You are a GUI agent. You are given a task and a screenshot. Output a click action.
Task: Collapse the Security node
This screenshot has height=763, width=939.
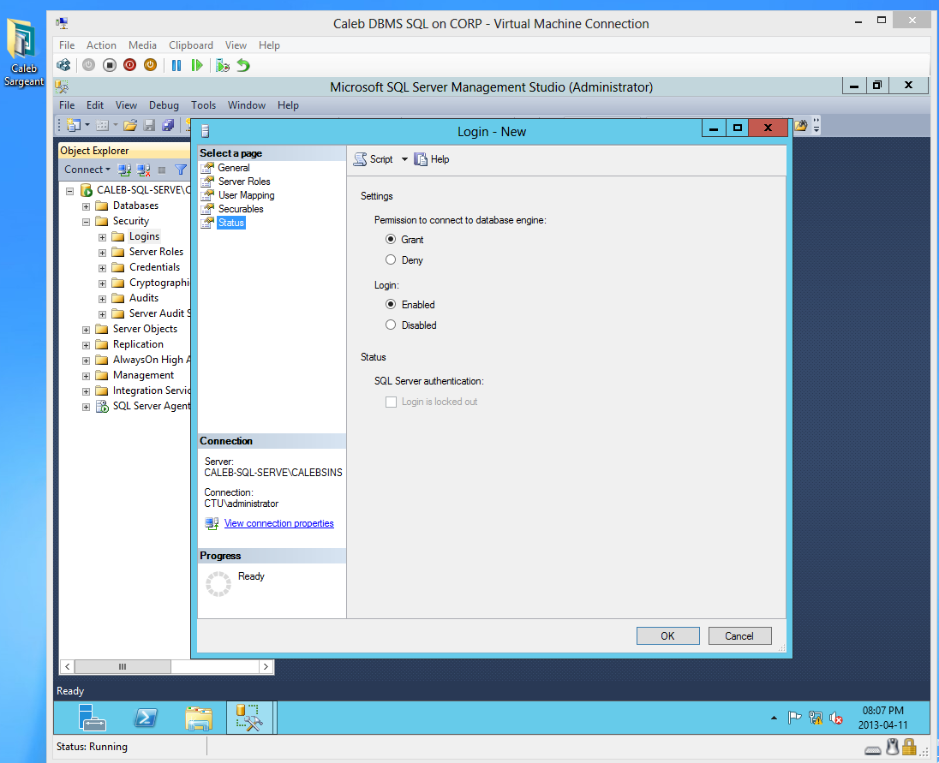pos(86,222)
